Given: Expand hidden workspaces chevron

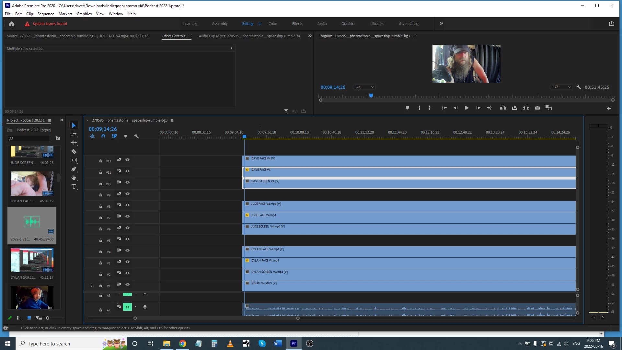Looking at the screenshot, I should click(x=441, y=24).
